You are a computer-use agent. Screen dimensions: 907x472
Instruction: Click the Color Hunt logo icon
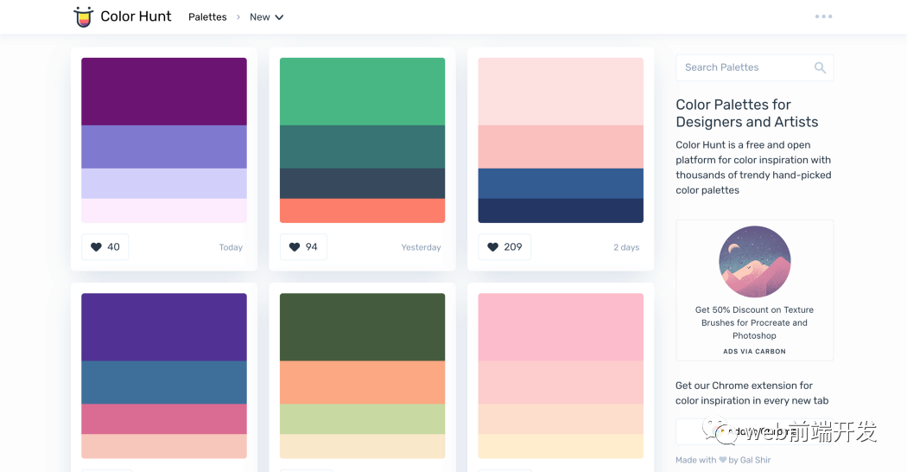[83, 16]
